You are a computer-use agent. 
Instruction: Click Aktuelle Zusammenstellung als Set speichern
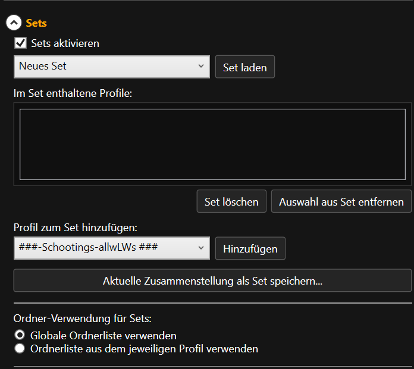[x=212, y=281]
